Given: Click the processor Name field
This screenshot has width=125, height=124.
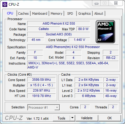Looking at the screenshot, I should coord(59,23).
